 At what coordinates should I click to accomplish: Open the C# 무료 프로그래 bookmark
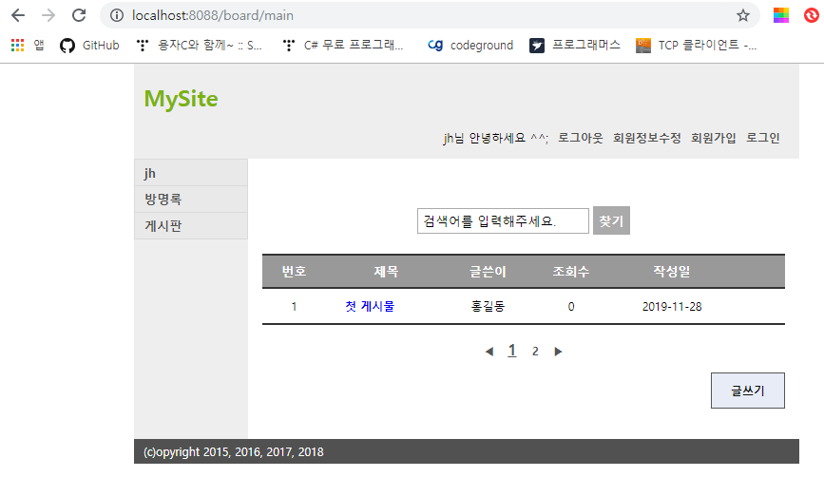click(x=343, y=46)
